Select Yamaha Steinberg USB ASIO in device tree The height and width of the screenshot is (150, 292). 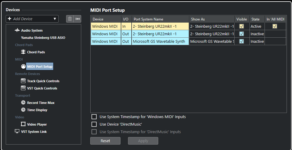(43, 38)
